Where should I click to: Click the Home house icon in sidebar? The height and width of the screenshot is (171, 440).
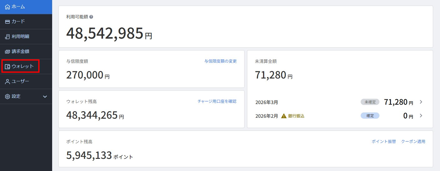7,7
